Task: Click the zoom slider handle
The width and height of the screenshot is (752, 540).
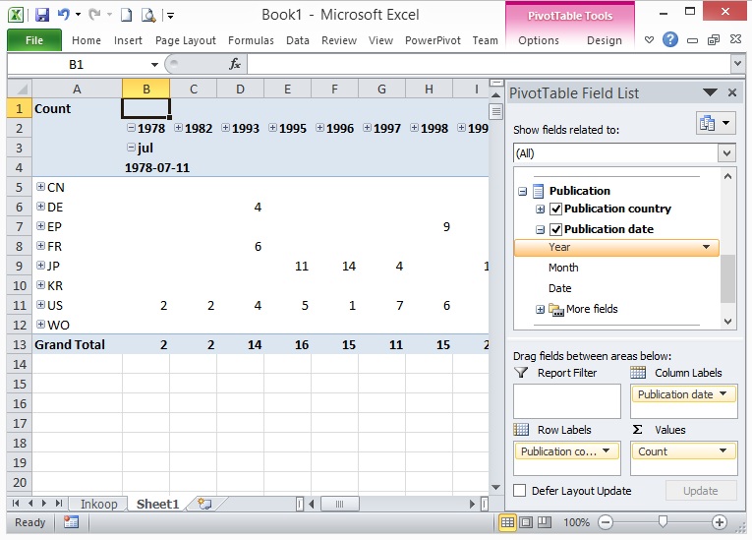Action: [x=663, y=521]
